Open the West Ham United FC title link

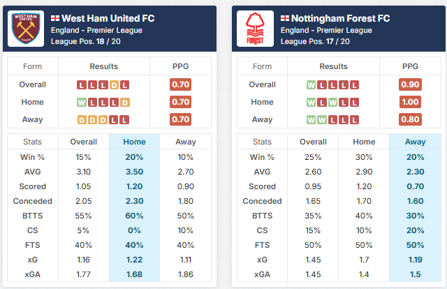(108, 17)
